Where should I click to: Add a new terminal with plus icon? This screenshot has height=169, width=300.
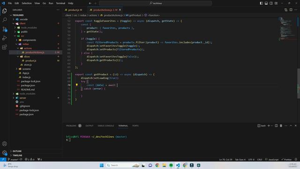click(269, 126)
